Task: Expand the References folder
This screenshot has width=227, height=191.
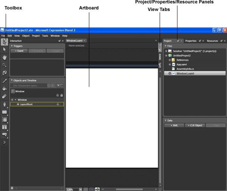Action: [169, 60]
